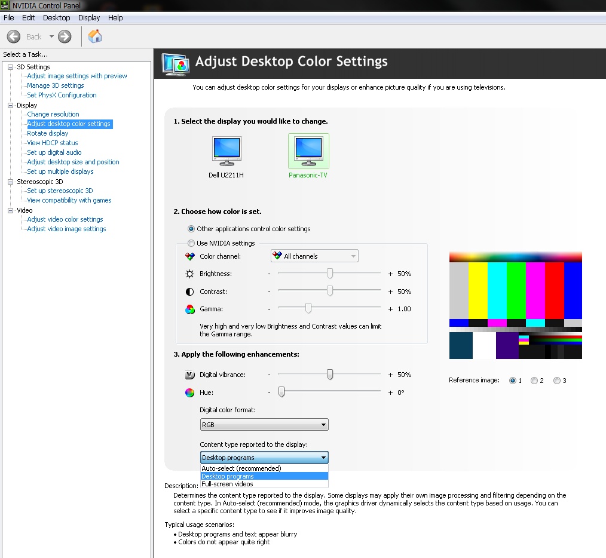The image size is (606, 558).
Task: Choose Auto-select (recommended) option
Action: (x=264, y=468)
